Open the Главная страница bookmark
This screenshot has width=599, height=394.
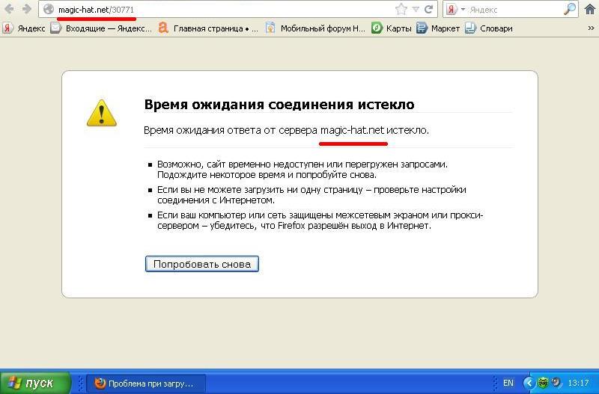208,28
